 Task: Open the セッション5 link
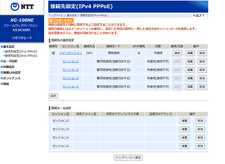click(71, 87)
